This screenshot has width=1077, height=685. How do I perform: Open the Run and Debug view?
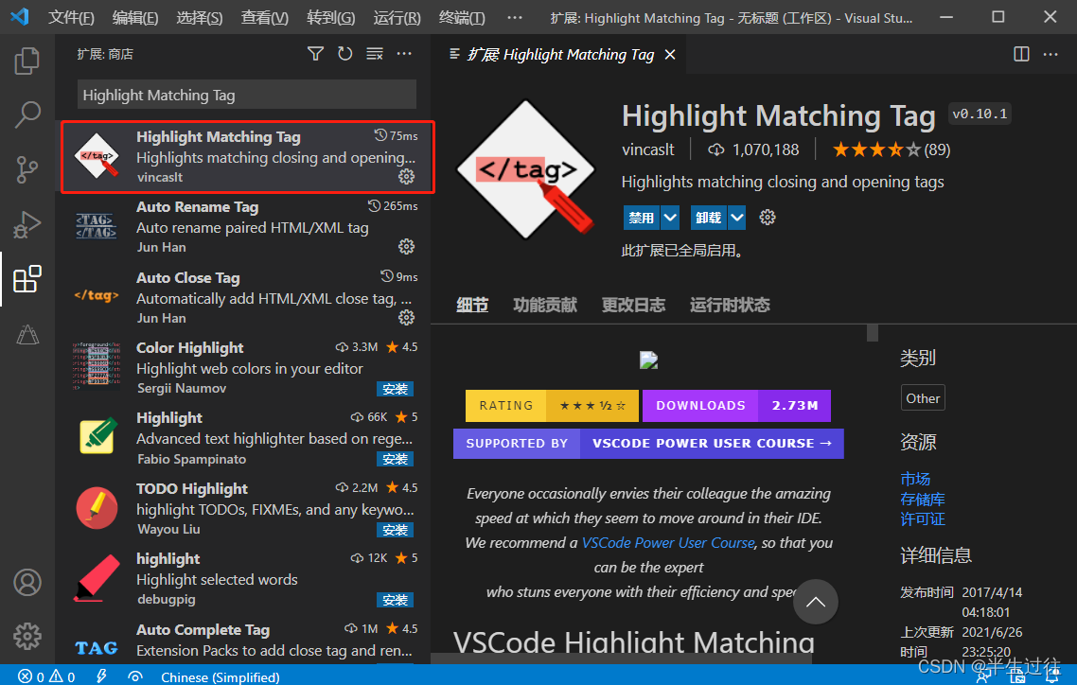[26, 224]
